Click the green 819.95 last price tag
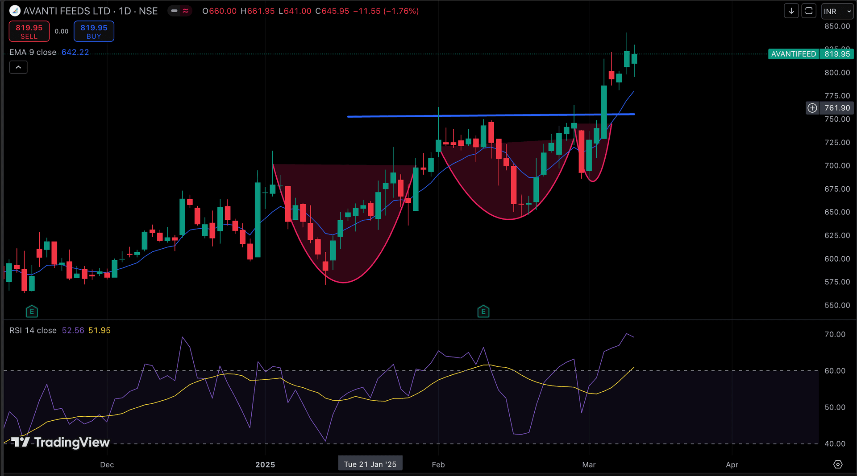 click(x=837, y=54)
